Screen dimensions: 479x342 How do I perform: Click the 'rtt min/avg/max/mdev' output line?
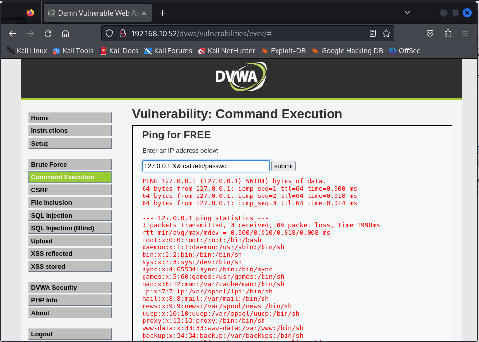point(236,233)
